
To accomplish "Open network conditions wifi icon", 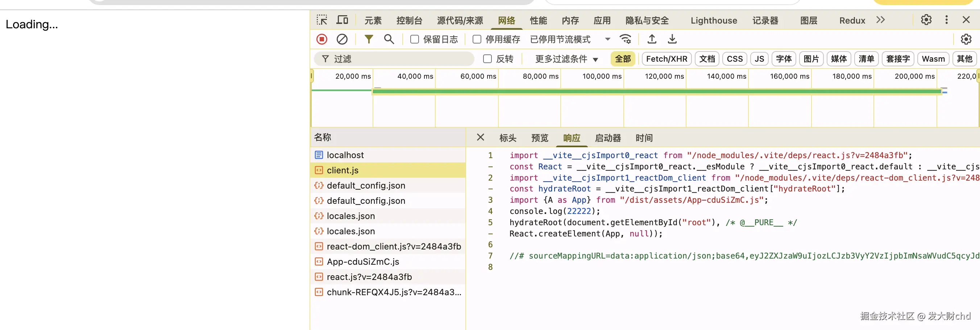I will [625, 39].
